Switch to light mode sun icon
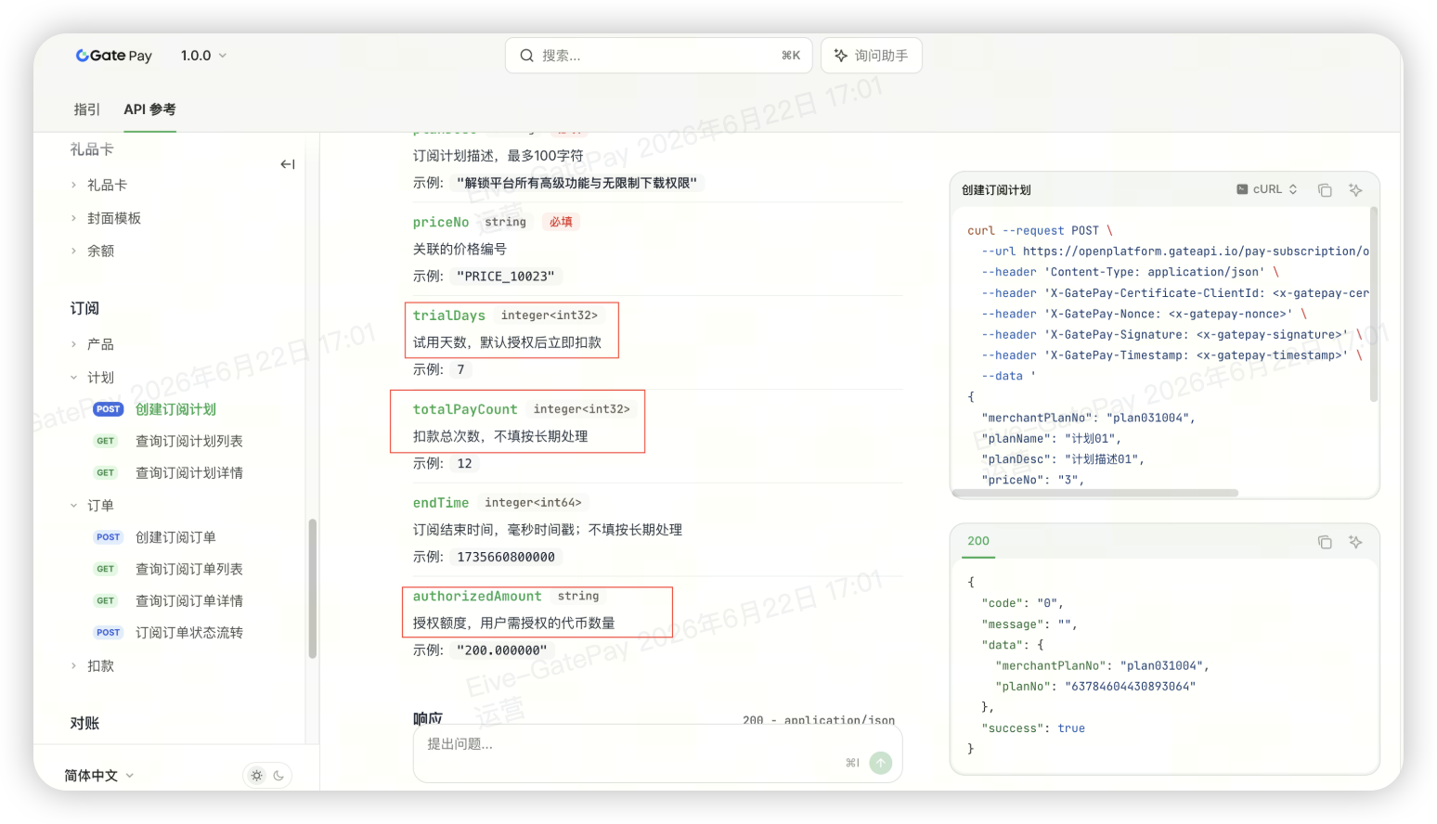1437x824 pixels. click(x=257, y=776)
